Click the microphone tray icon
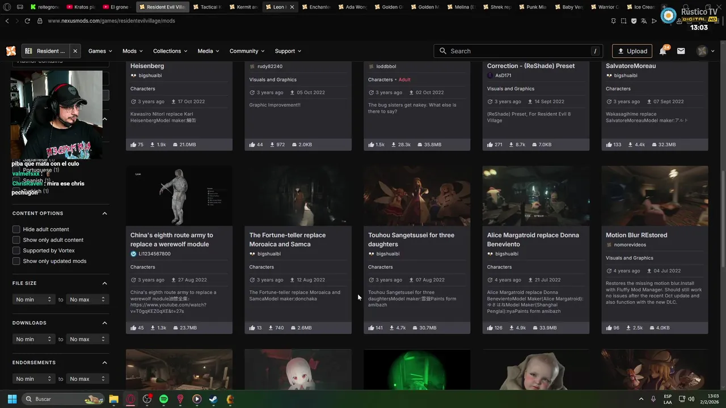This screenshot has height=408, width=726. tap(653, 399)
